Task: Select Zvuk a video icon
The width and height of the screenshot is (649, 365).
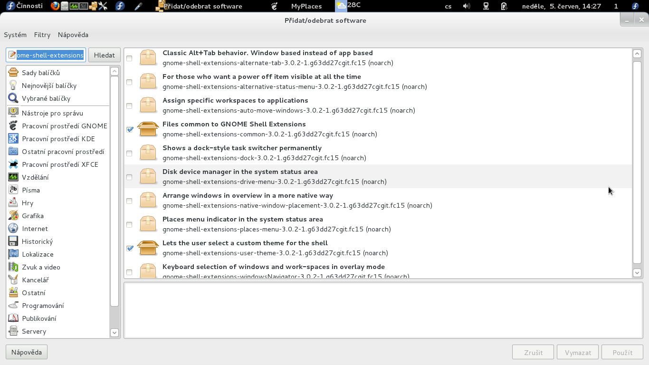Action: pyautogui.click(x=13, y=267)
